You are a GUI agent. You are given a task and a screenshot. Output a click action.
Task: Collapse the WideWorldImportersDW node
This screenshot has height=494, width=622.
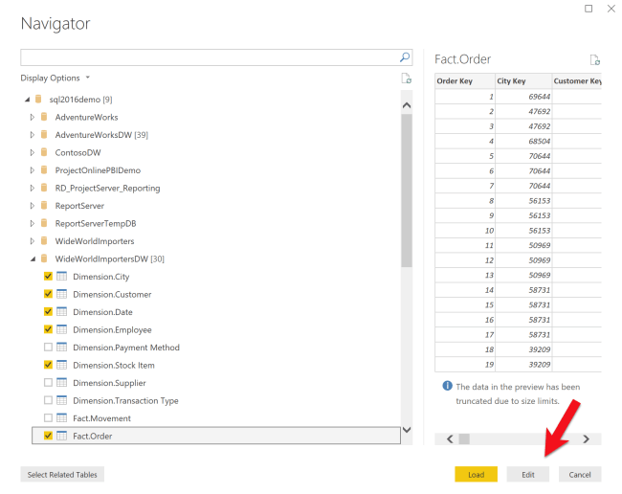(x=33, y=258)
